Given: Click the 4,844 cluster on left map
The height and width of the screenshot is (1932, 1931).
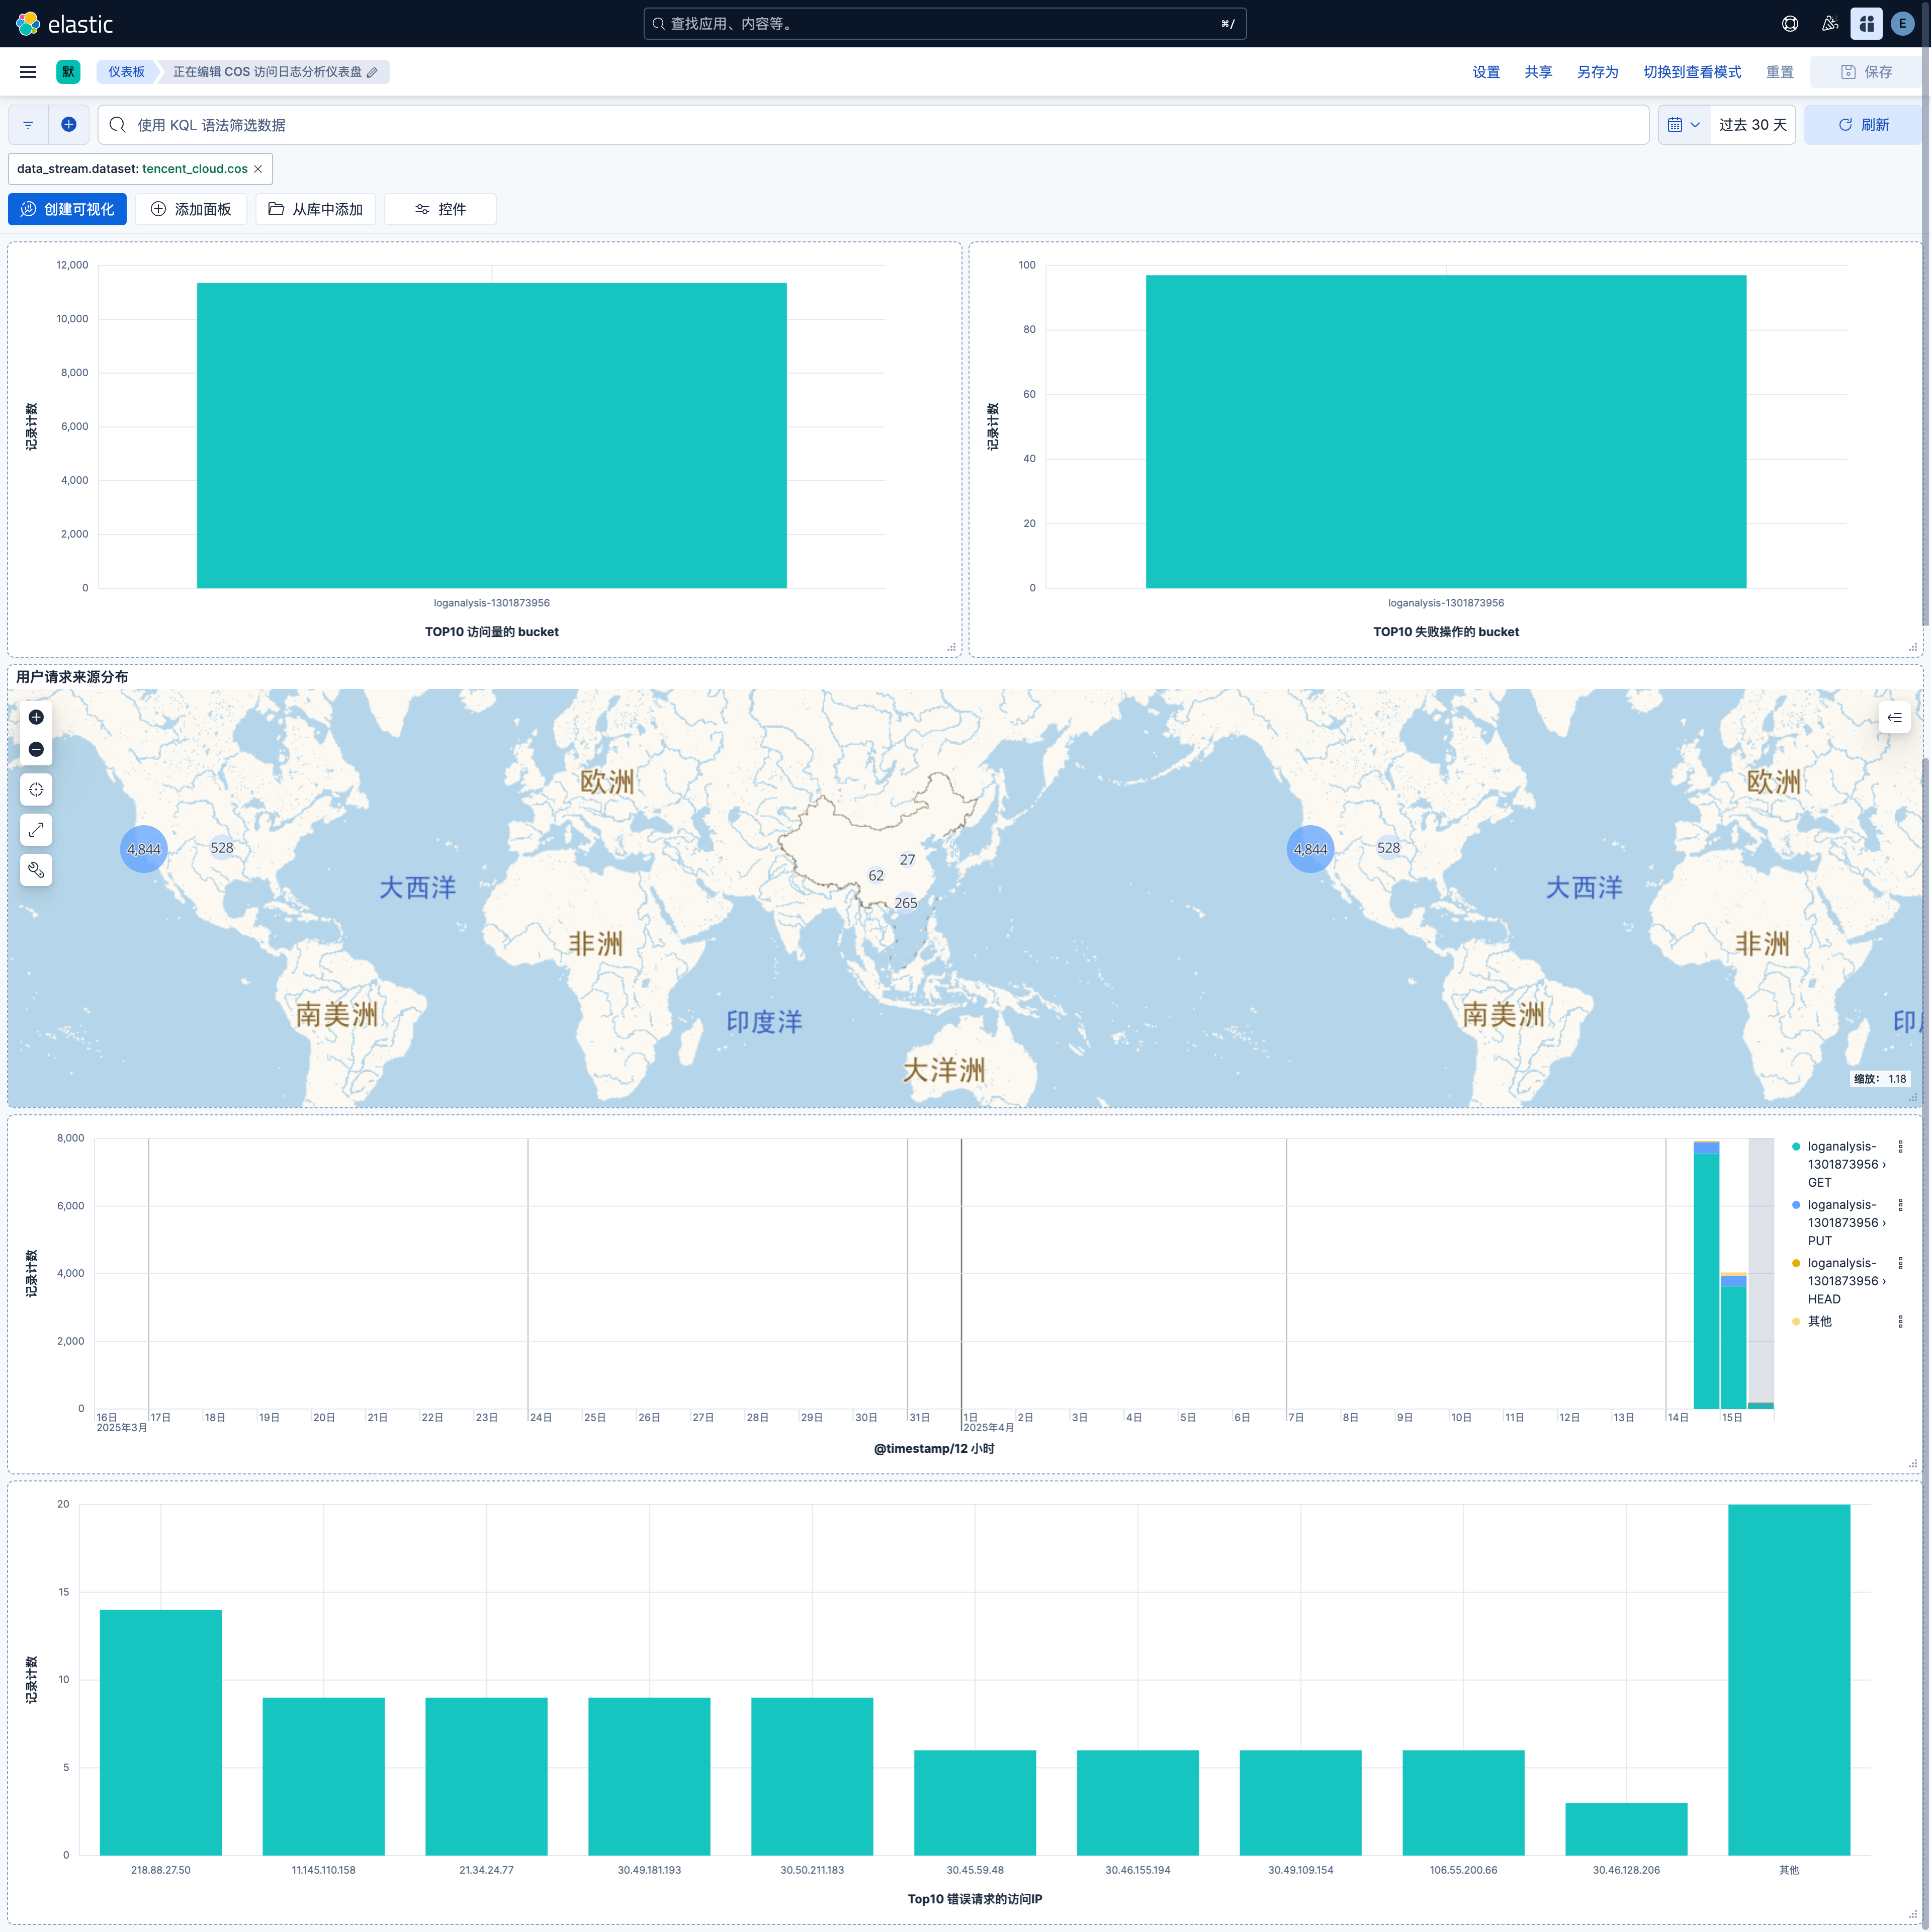Looking at the screenshot, I should [x=144, y=849].
